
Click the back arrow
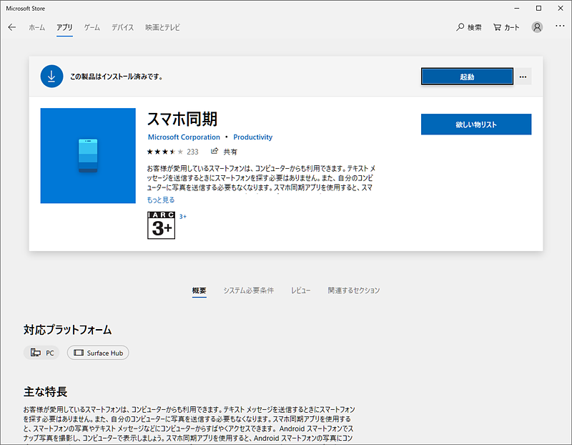click(11, 27)
